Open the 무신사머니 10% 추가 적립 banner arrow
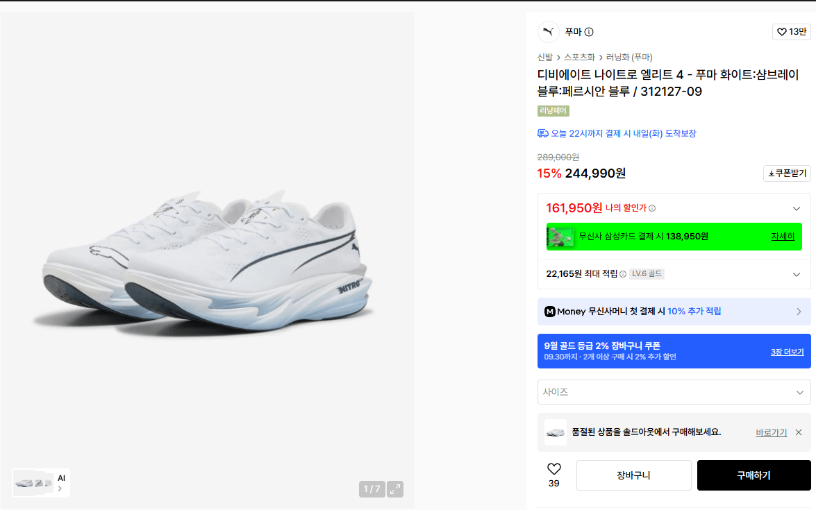 (x=799, y=312)
